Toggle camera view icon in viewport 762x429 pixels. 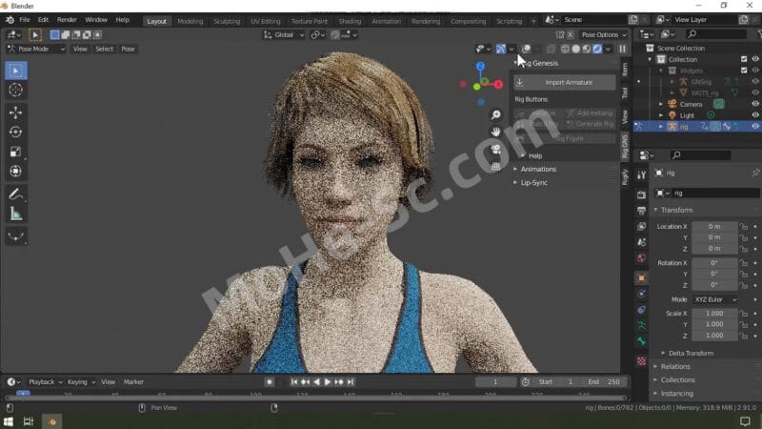click(x=495, y=150)
